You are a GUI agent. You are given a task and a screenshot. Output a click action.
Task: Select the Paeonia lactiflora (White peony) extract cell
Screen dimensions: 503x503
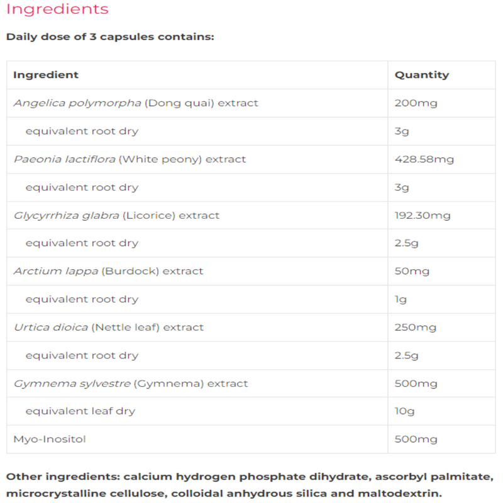[130, 159]
